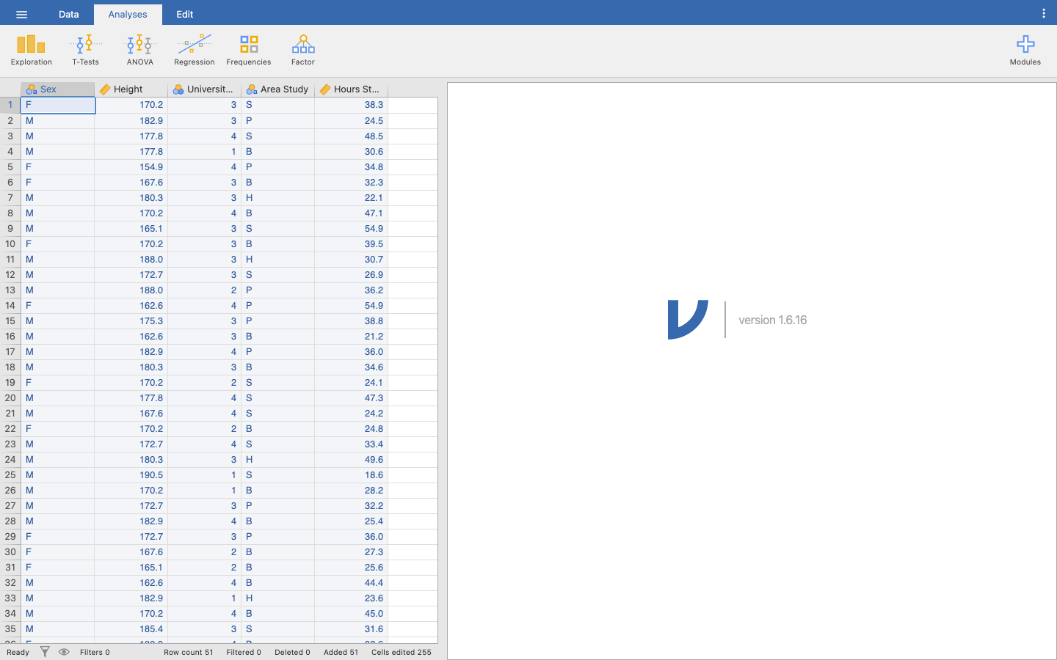Viewport: 1057px width, 660px height.
Task: Select the Area Study column header
Action: point(278,89)
